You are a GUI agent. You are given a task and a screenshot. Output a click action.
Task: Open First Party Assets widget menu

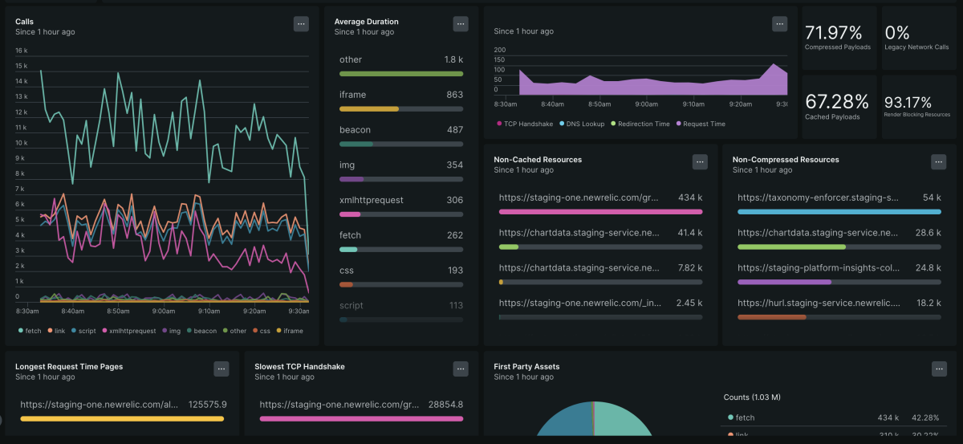click(938, 369)
